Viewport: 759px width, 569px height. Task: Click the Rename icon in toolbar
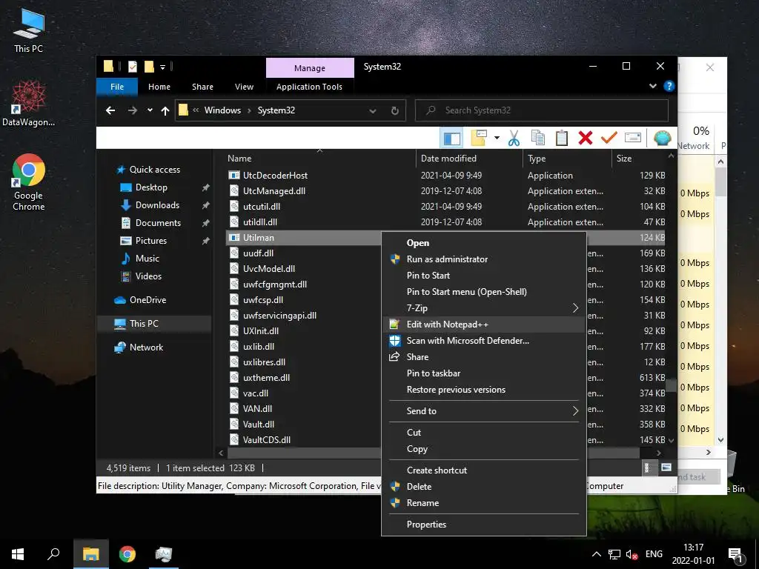633,139
